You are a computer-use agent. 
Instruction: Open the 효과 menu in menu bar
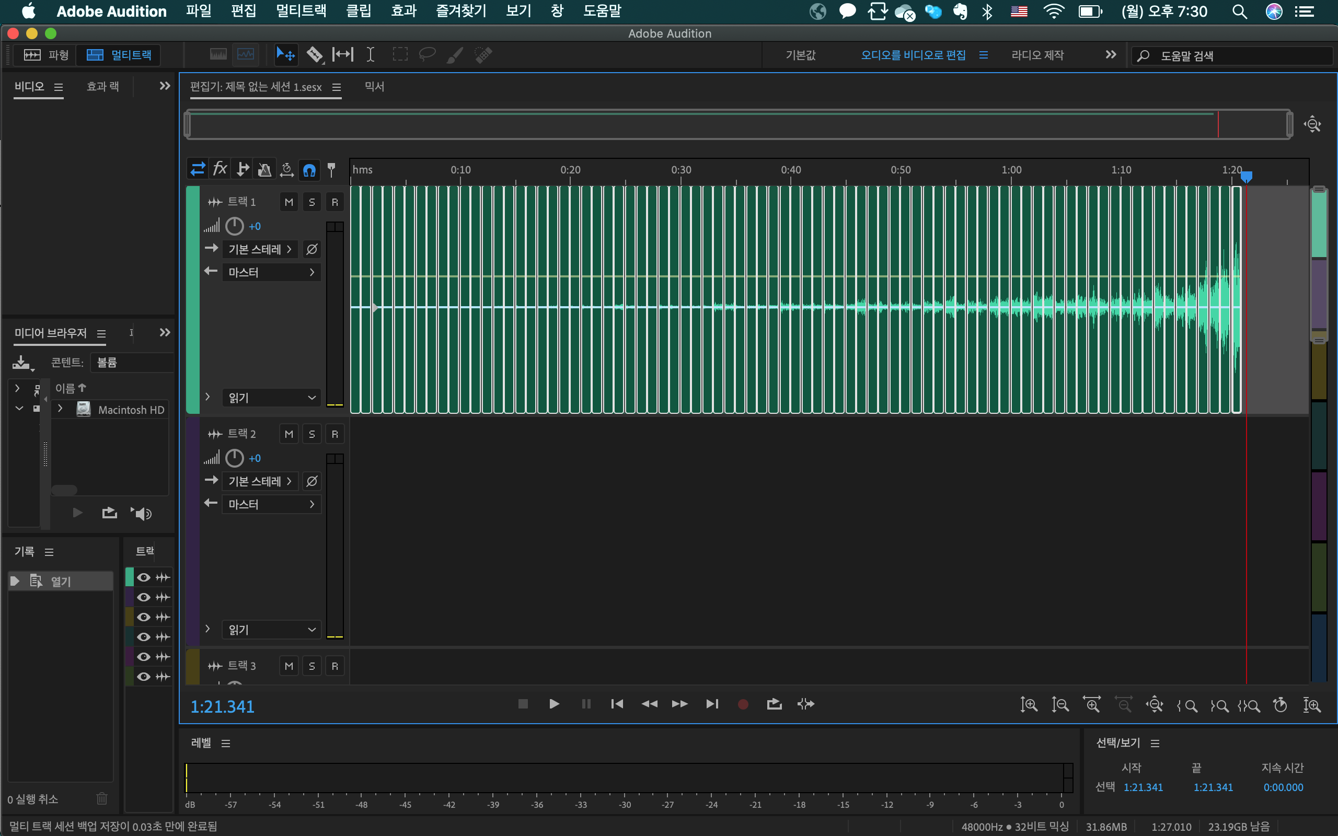point(403,11)
